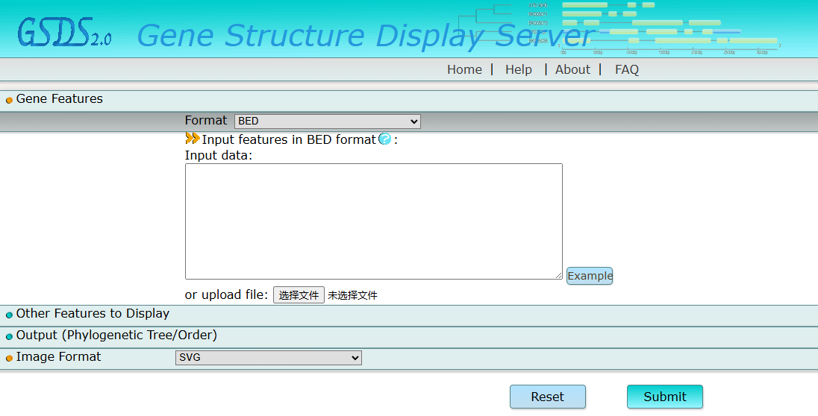
Task: Click the text area resize handle
Action: tap(558, 275)
